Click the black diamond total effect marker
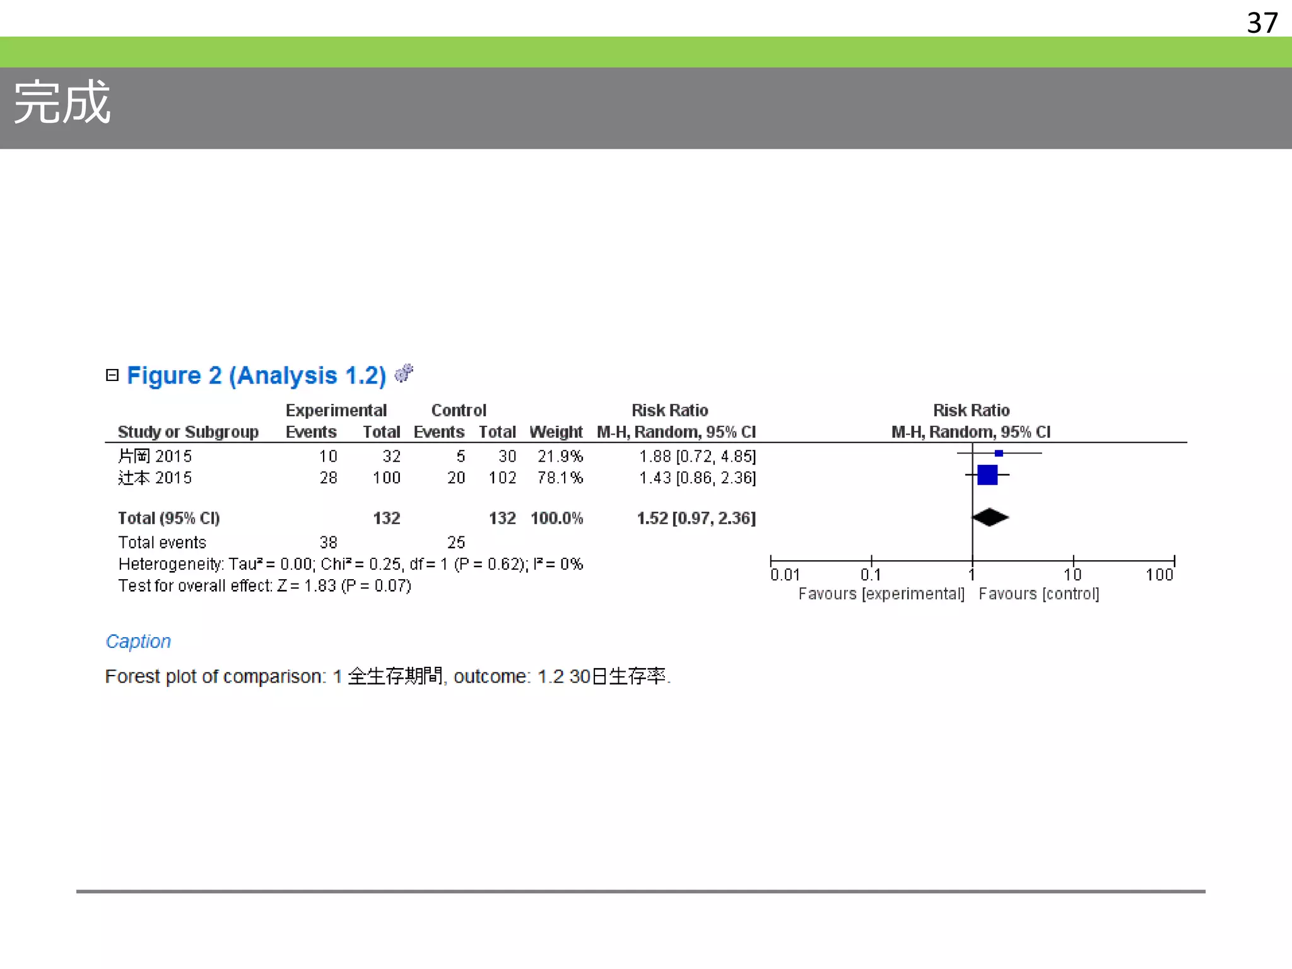This screenshot has width=1292, height=969. [990, 517]
